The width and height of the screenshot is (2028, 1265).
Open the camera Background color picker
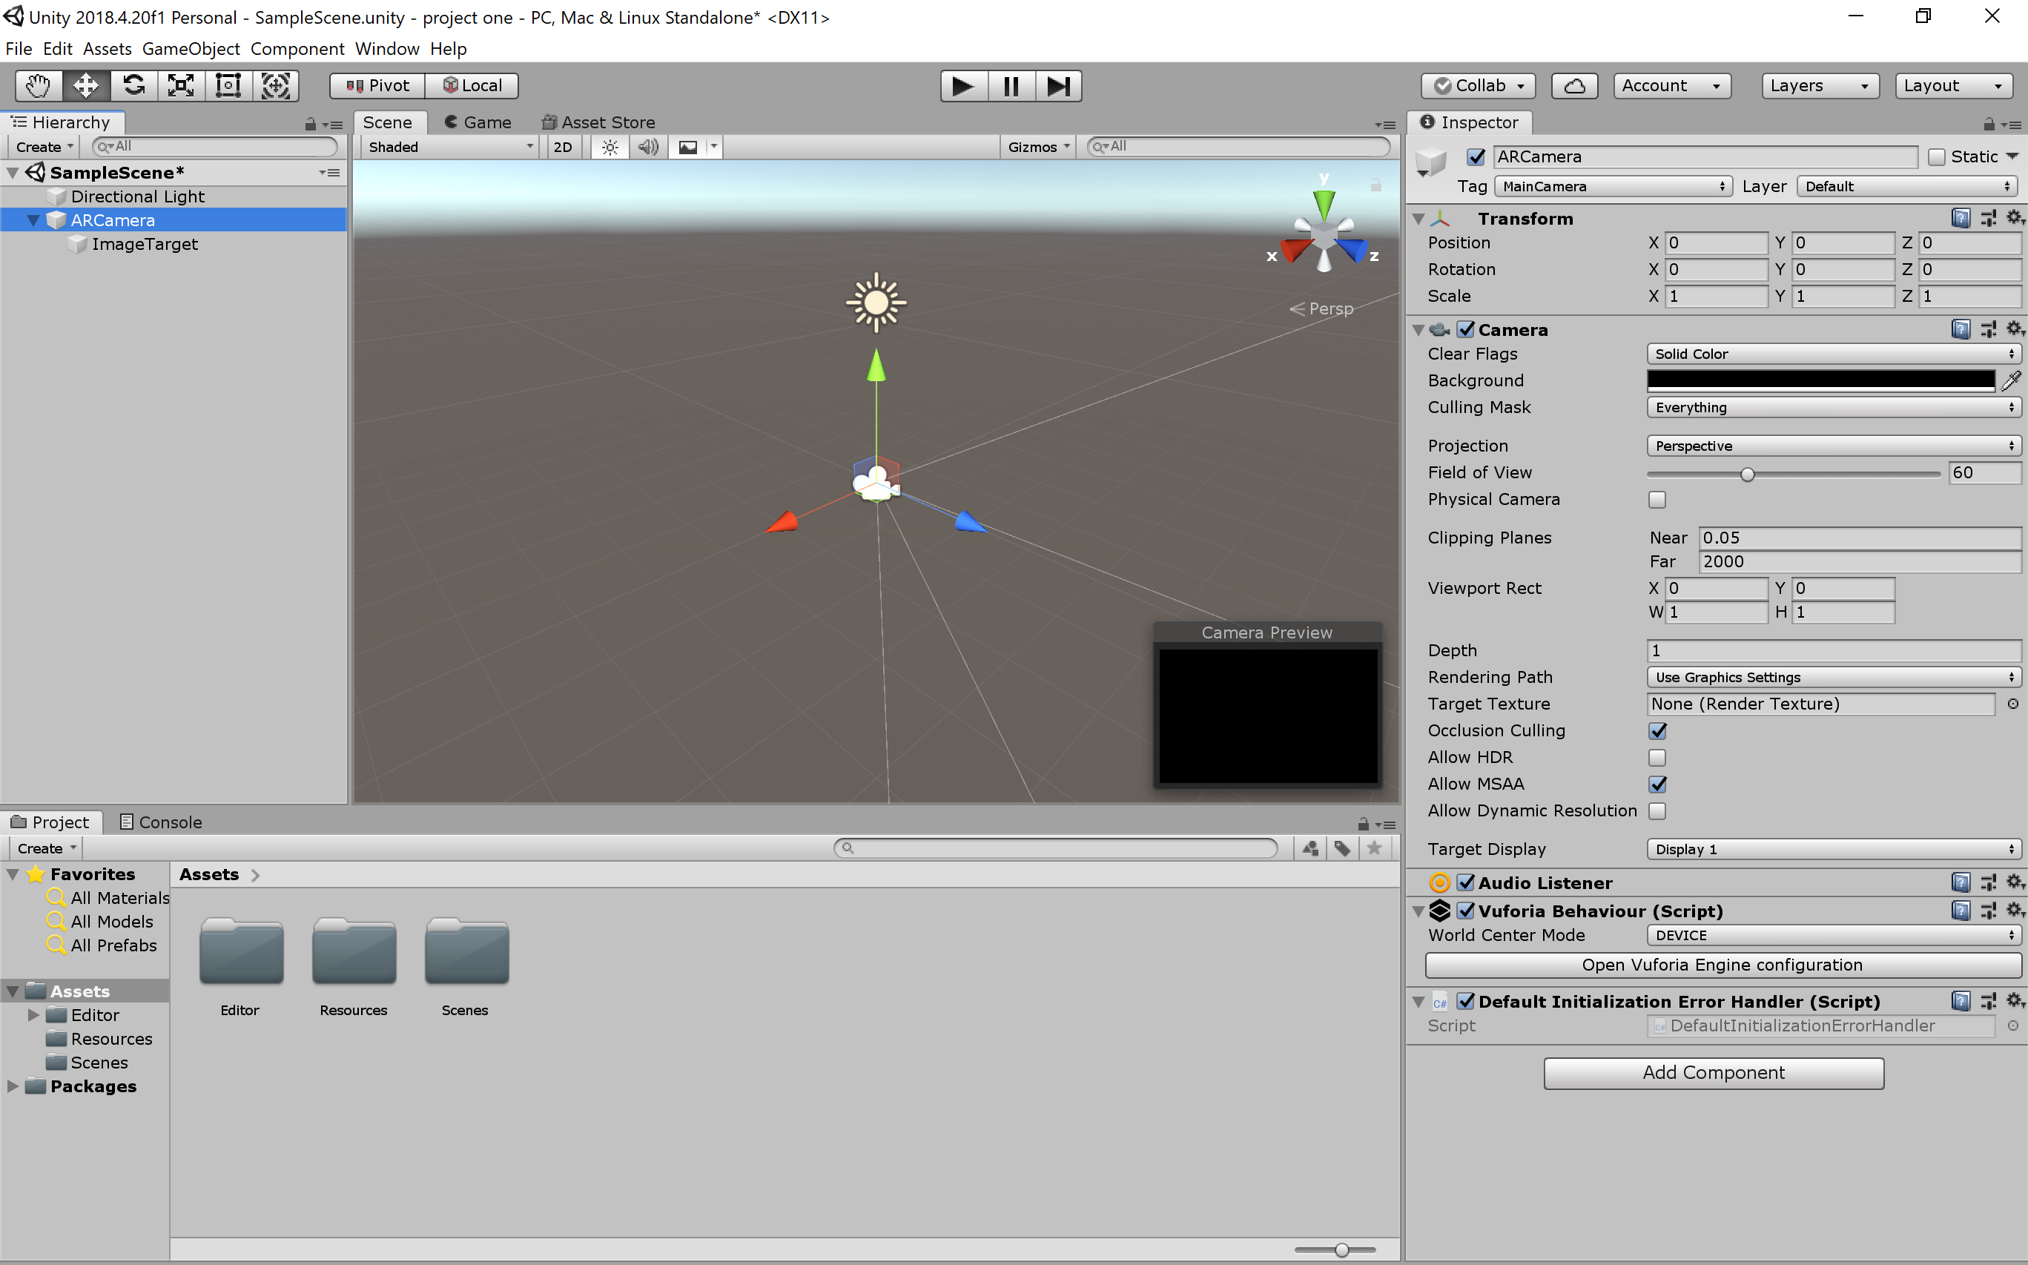click(x=1820, y=380)
